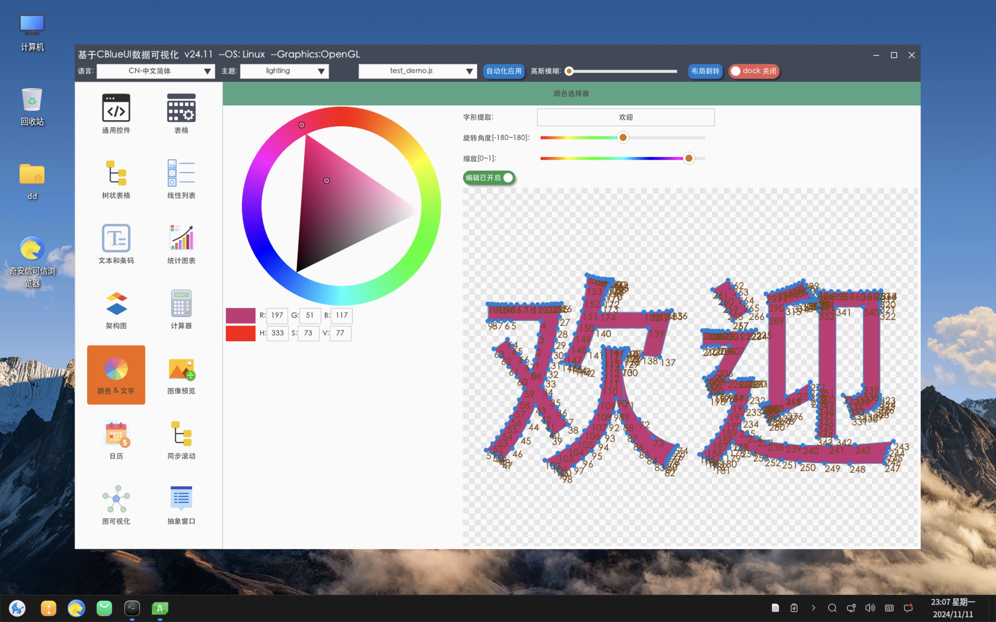This screenshot has width=996, height=622.
Task: Select the 颜色 & 文字 sidebar item
Action: click(116, 374)
